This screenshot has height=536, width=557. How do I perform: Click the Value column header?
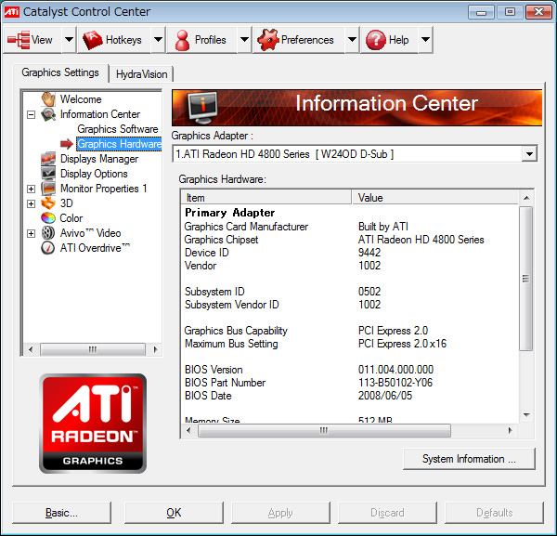[x=434, y=198]
